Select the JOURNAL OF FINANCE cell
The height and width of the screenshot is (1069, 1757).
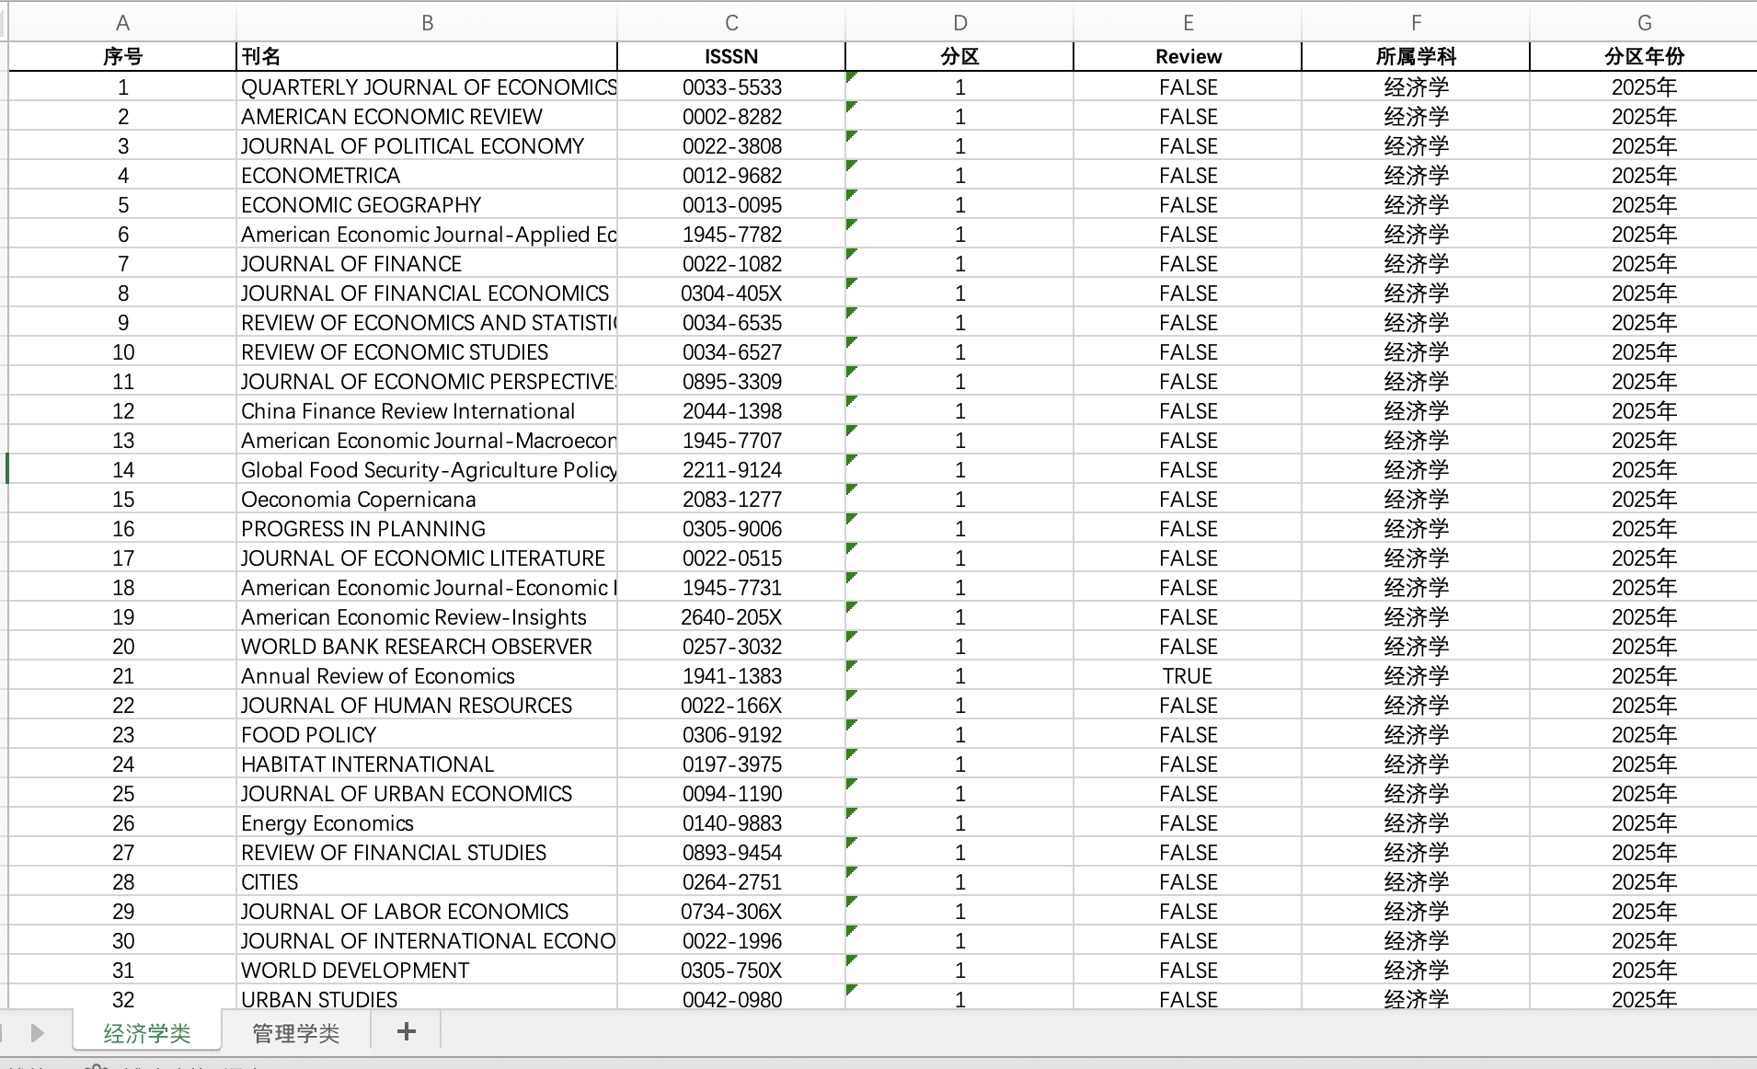pyautogui.click(x=427, y=263)
